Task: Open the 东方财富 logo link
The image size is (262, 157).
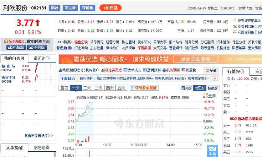Action: point(14,41)
